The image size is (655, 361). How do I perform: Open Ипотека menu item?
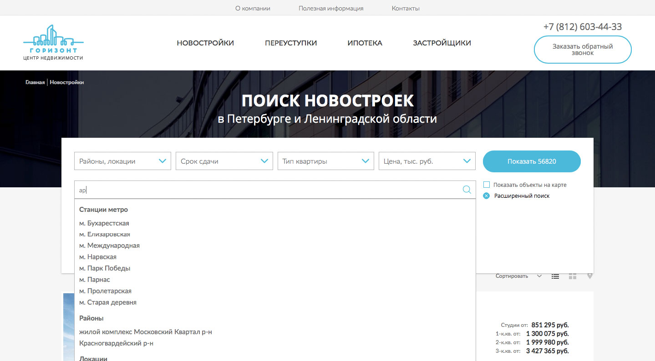pos(365,43)
